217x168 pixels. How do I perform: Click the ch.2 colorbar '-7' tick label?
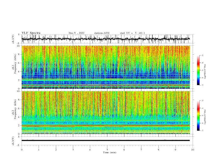202,131
